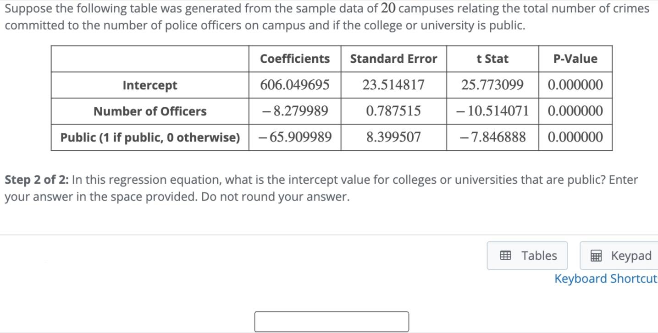The image size is (658, 333).
Task: Click the t Stat column header
Action: click(492, 59)
